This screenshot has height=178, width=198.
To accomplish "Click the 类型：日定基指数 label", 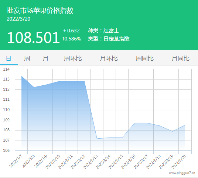I will click(109, 39).
